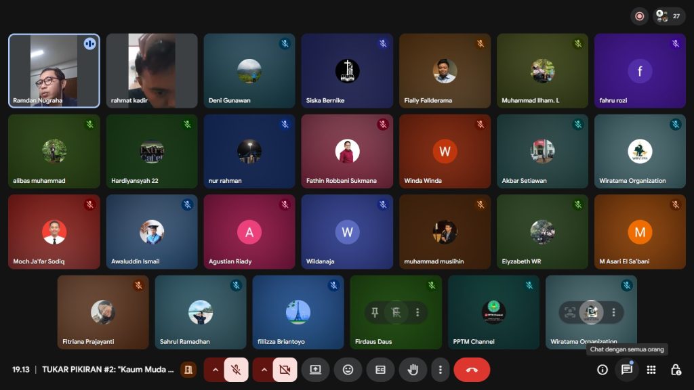The height and width of the screenshot is (390, 694).
Task: Expand video settings chevron beside camera
Action: point(264,370)
